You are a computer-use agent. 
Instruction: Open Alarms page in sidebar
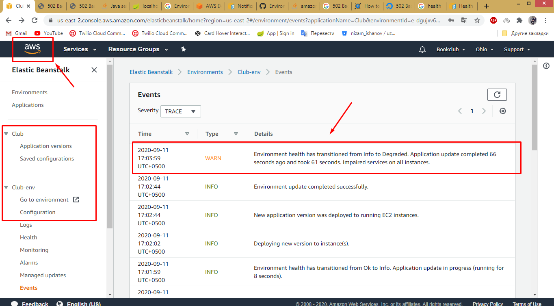click(29, 263)
